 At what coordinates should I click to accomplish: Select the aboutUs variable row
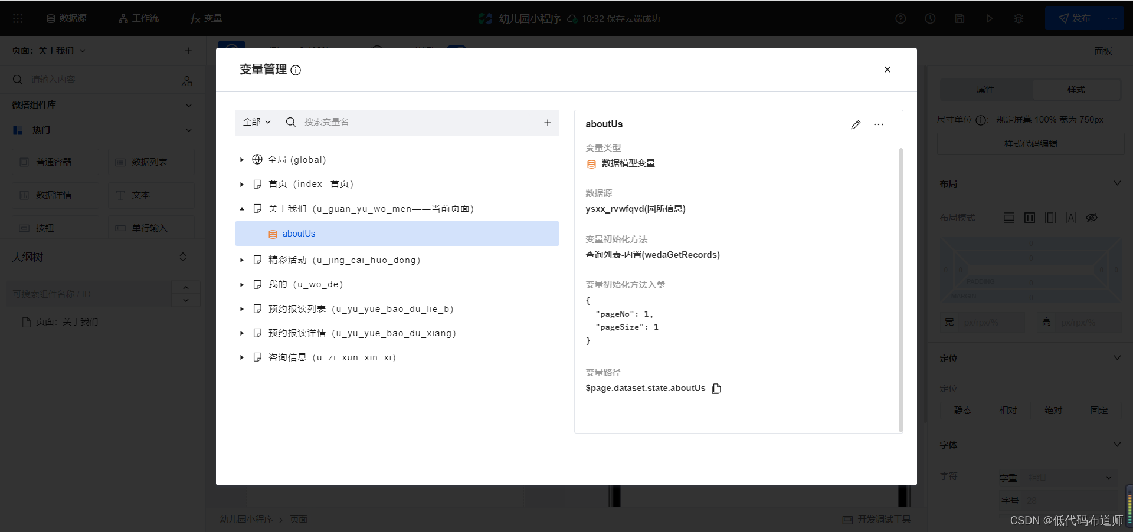pos(397,234)
